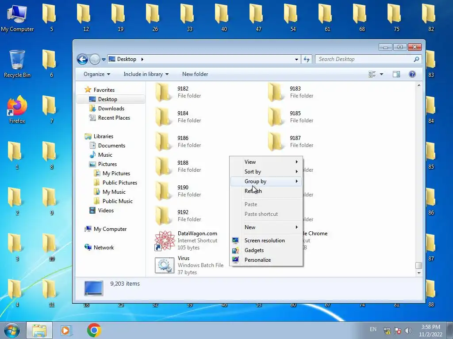Click the scrollbar up arrow in file list
The image size is (453, 339).
419,85
